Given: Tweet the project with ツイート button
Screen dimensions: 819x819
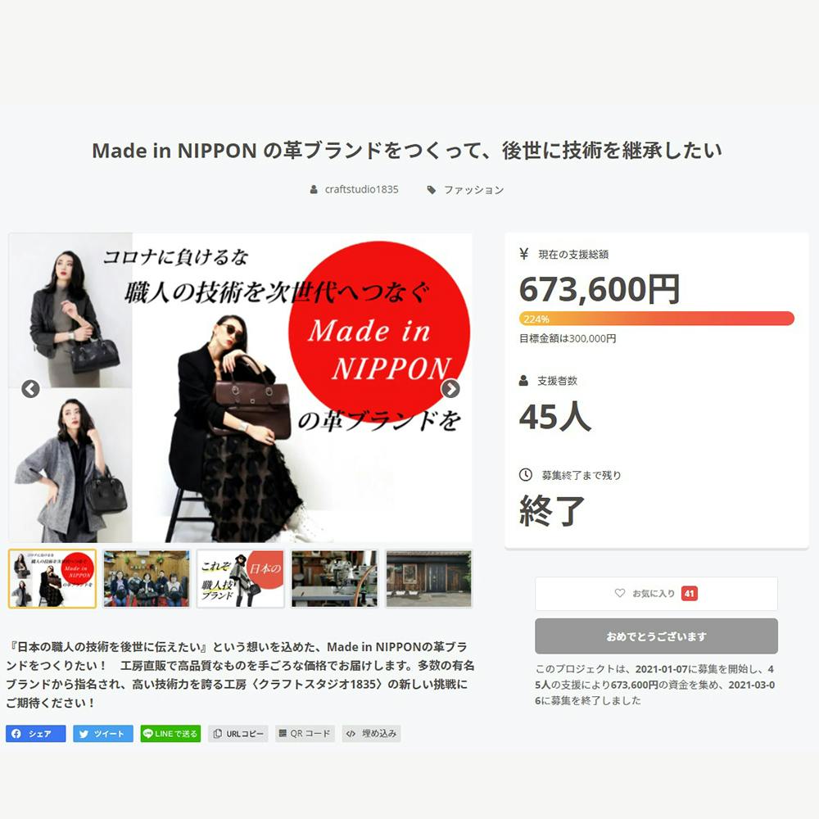Looking at the screenshot, I should [x=103, y=733].
